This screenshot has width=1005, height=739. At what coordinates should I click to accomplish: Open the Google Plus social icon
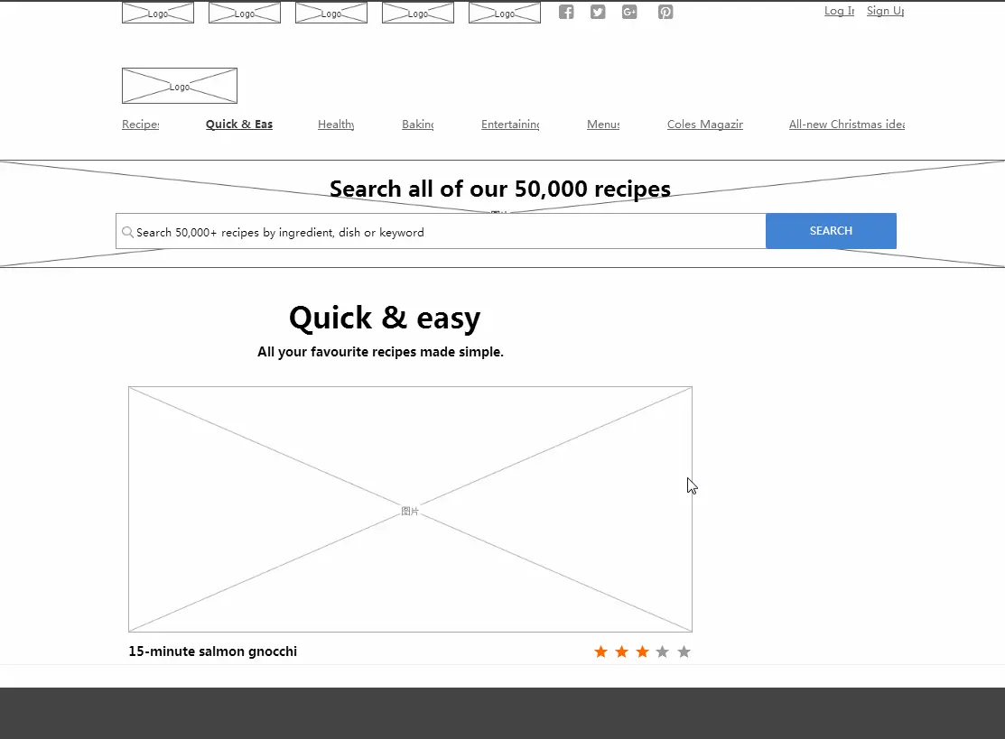pos(629,12)
